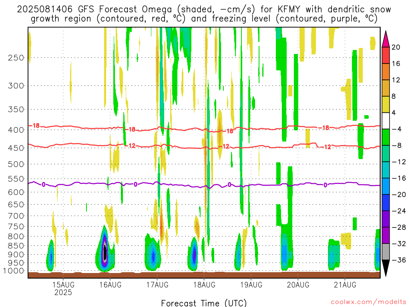Click the purple -24-to--28 color bar segment
The image size is (410, 307).
pyautogui.click(x=386, y=219)
